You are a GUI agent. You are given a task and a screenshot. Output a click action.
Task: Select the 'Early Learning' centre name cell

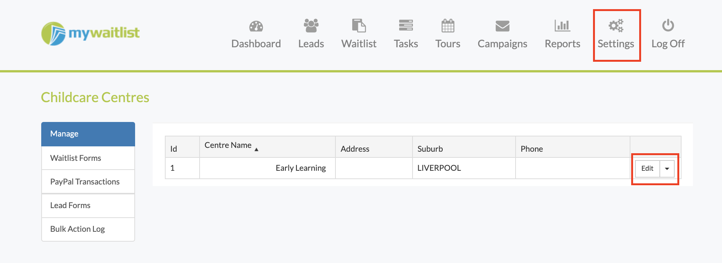click(268, 168)
